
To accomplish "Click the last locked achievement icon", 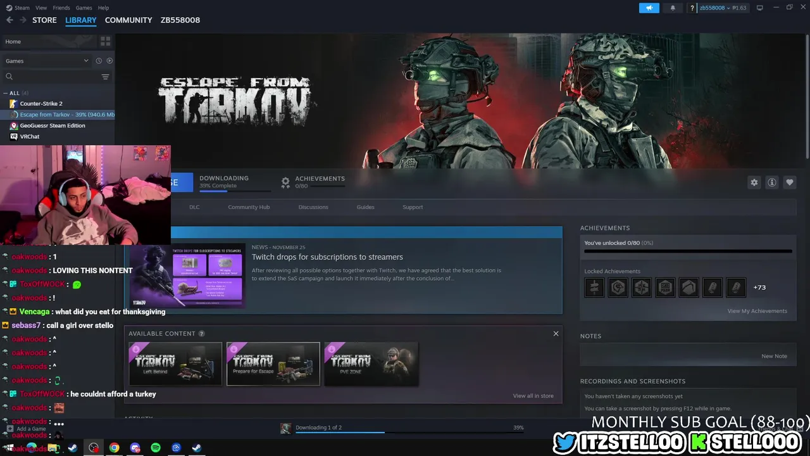I will tap(736, 288).
